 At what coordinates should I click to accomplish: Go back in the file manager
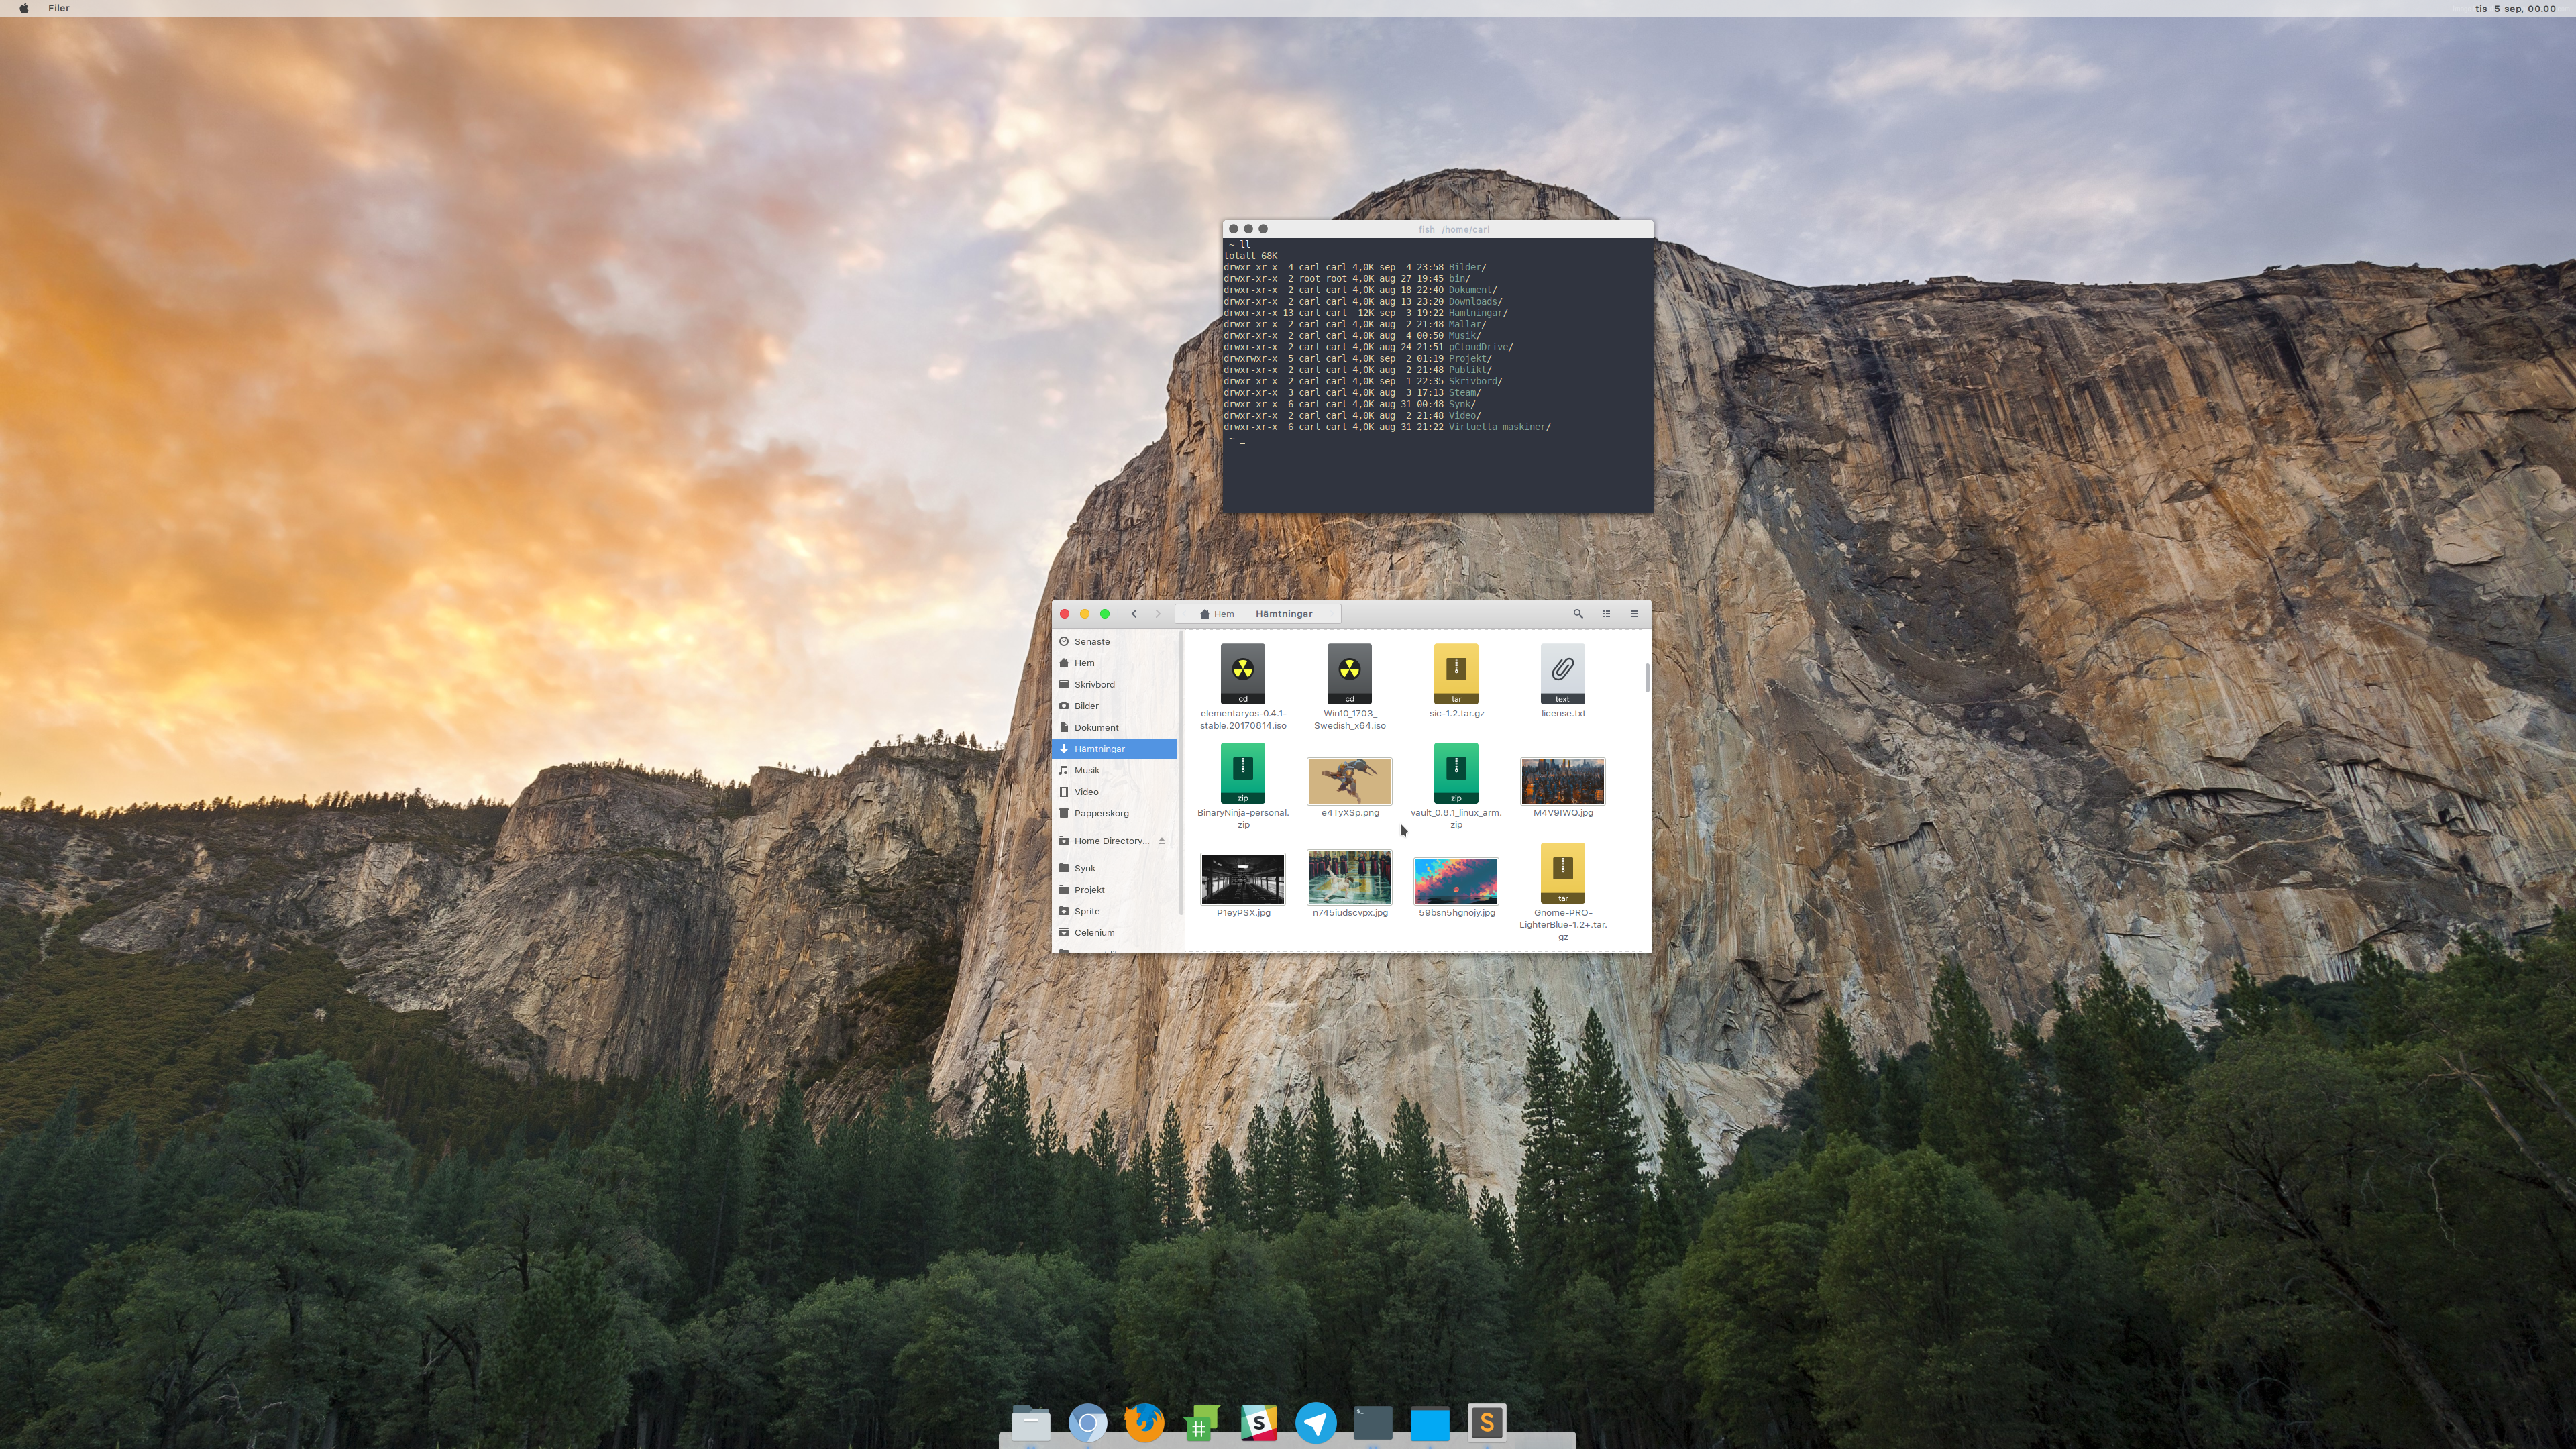coord(1134,614)
